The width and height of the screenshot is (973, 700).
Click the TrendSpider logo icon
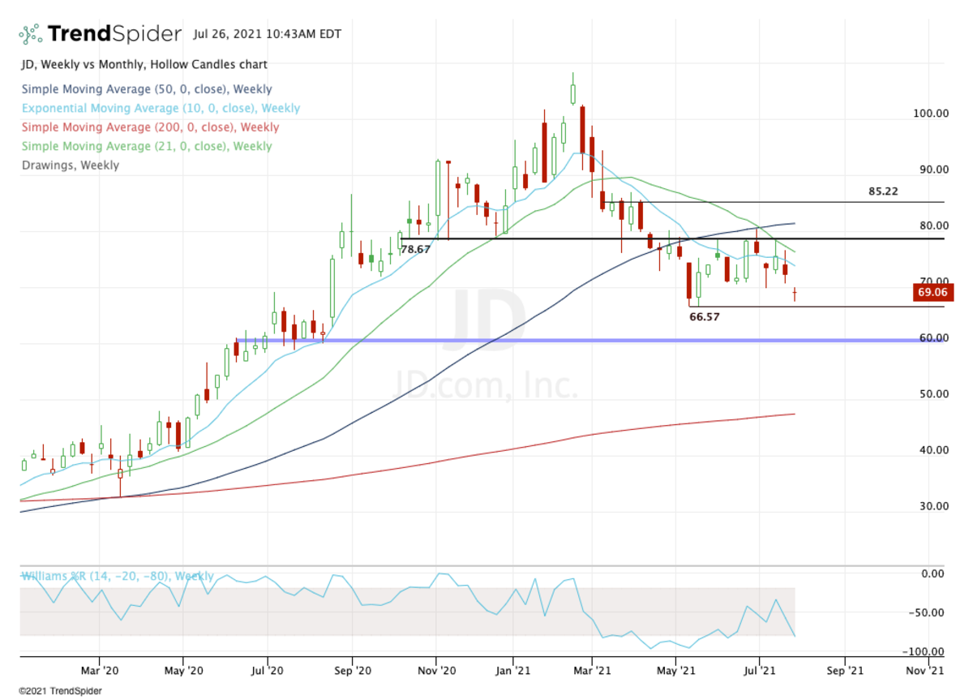click(30, 34)
